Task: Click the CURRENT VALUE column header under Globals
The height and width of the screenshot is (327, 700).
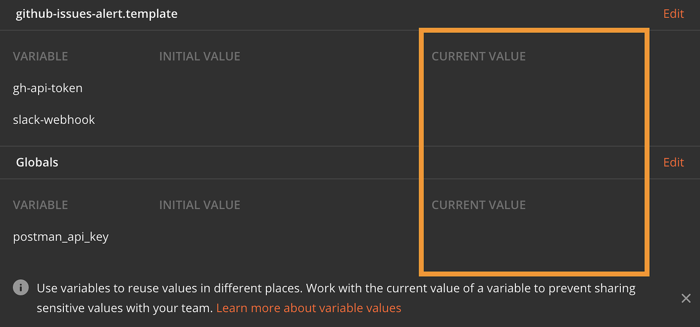Action: [478, 204]
